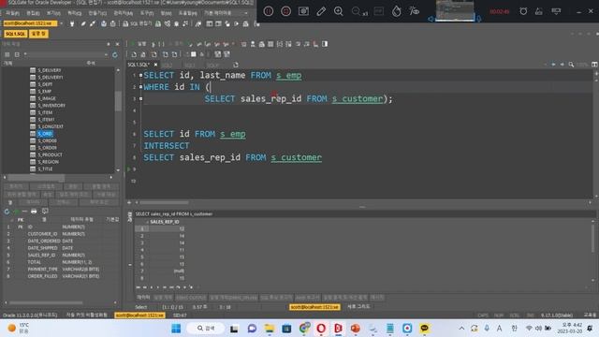This screenshot has height=337, width=599.
Task: Click s_customer on editor line 8
Action: (x=297, y=157)
